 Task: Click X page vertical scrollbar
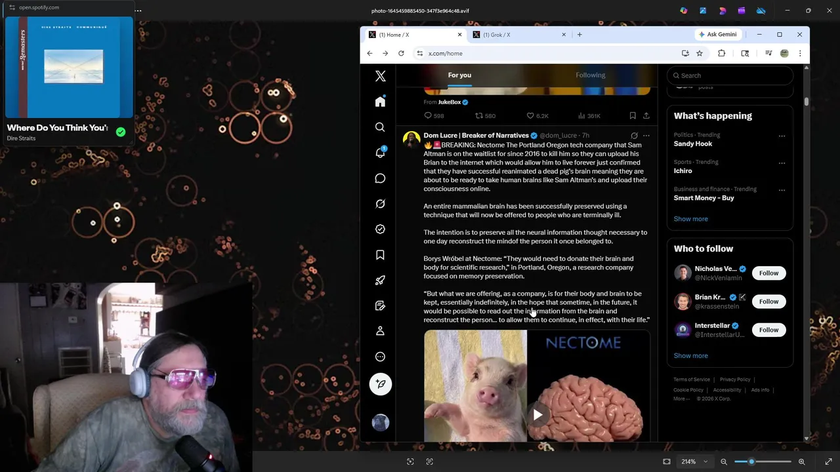coord(807,102)
